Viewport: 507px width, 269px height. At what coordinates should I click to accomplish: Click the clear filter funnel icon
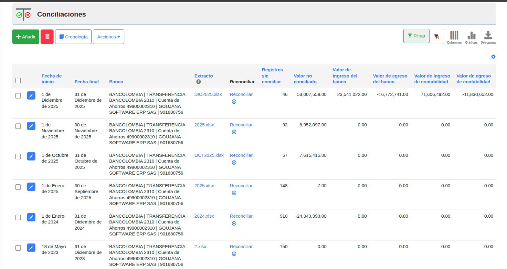(437, 37)
